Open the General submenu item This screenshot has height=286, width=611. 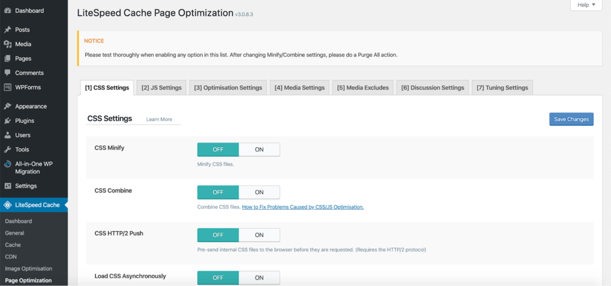tap(14, 233)
